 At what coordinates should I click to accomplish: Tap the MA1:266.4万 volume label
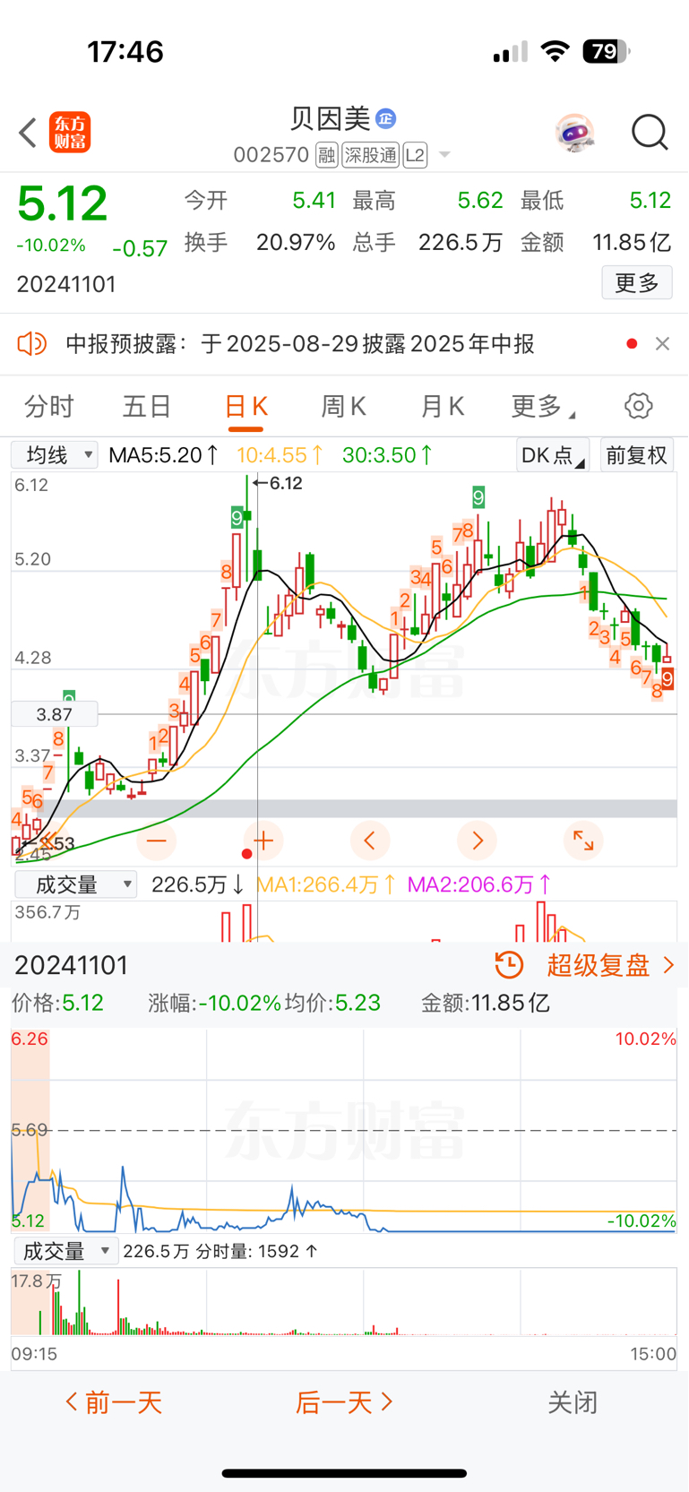pyautogui.click(x=326, y=885)
